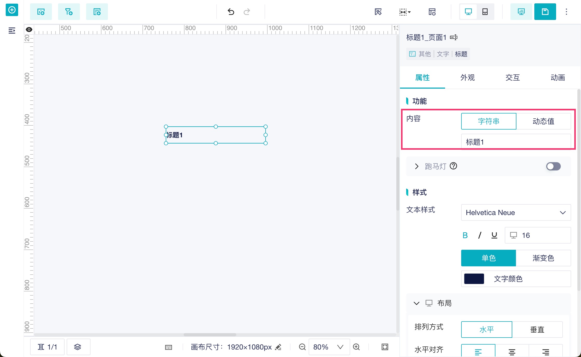Open the three-dot more menu

click(566, 12)
